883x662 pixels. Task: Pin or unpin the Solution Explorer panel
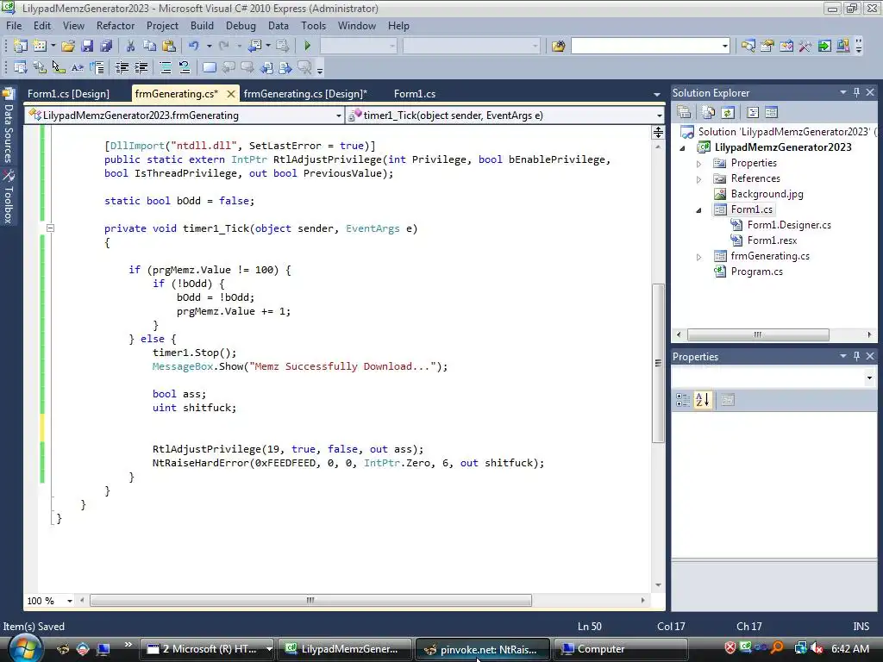coord(856,92)
